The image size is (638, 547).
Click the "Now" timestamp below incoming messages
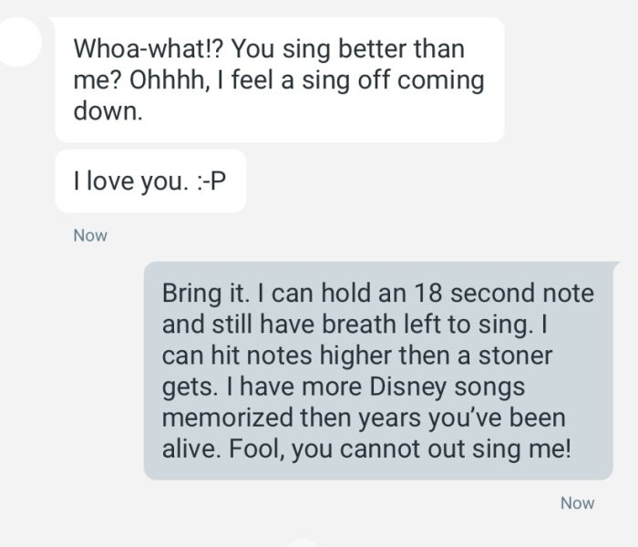pos(90,235)
